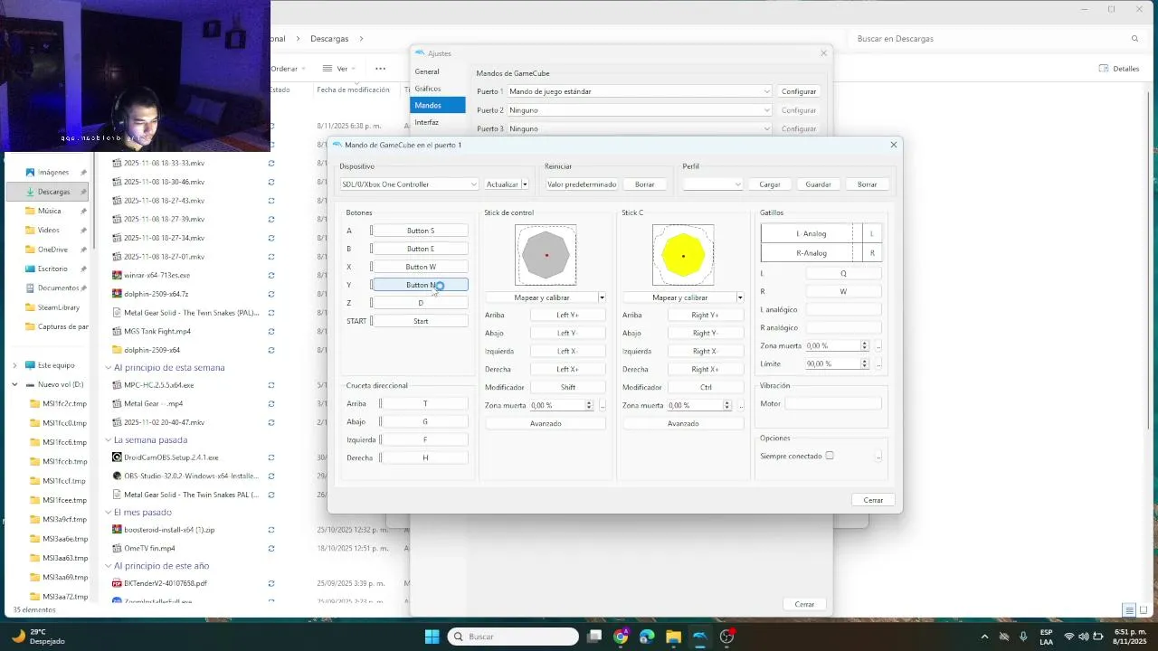Switch to the General tab in Ajustes
The height and width of the screenshot is (651, 1158).
click(x=437, y=71)
